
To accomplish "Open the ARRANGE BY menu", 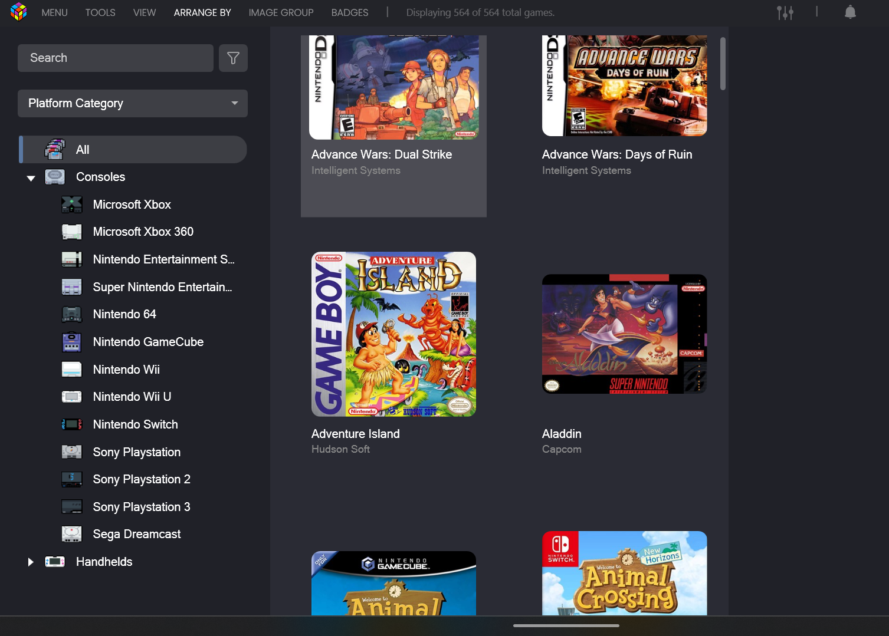I will pyautogui.click(x=202, y=12).
